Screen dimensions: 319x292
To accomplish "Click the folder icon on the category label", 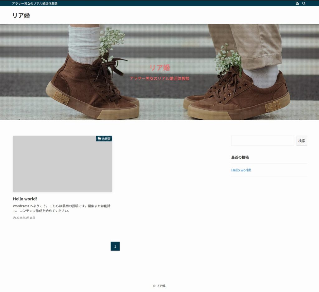I will pos(99,138).
